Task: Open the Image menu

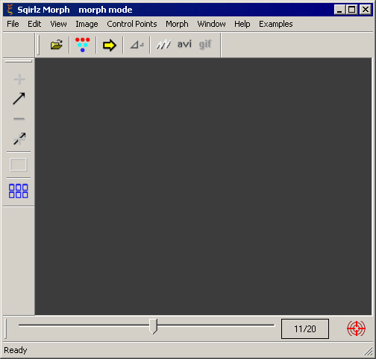Action: coord(87,24)
